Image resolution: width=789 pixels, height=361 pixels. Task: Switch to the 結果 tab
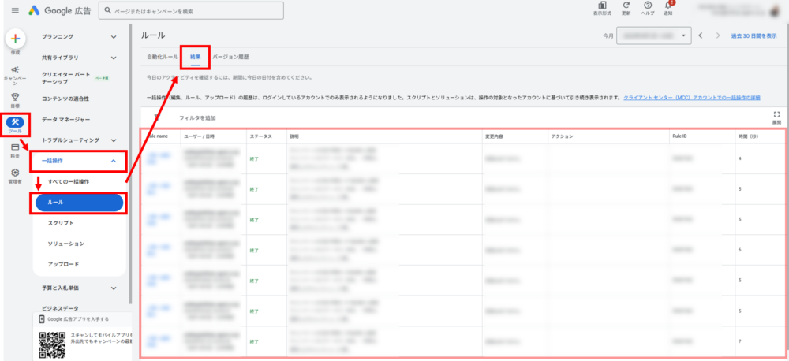[195, 58]
